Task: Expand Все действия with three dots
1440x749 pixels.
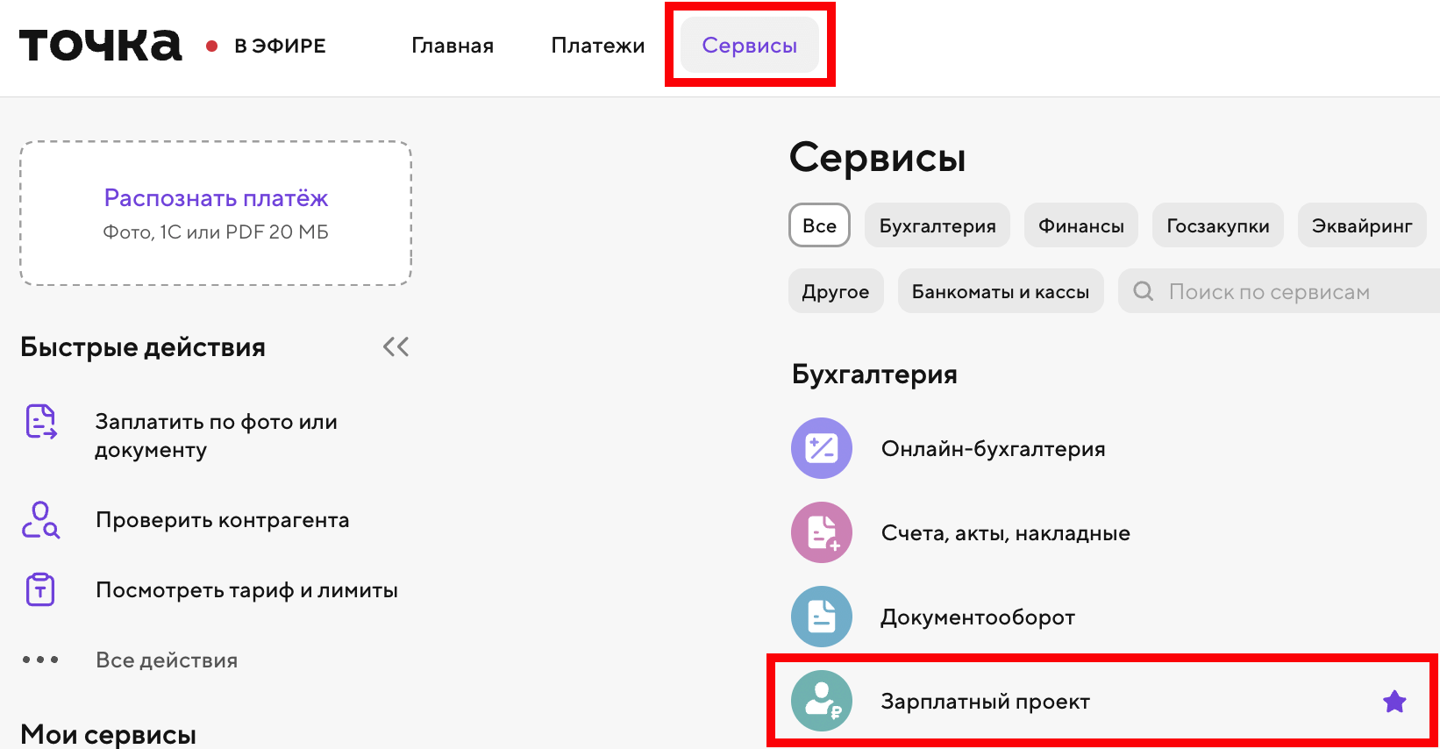Action: [40, 660]
